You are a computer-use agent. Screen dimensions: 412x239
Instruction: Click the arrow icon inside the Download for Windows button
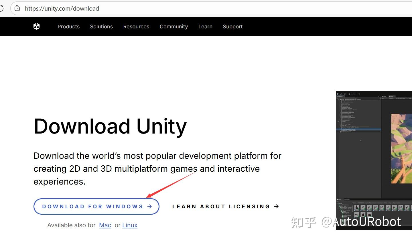tap(150, 206)
